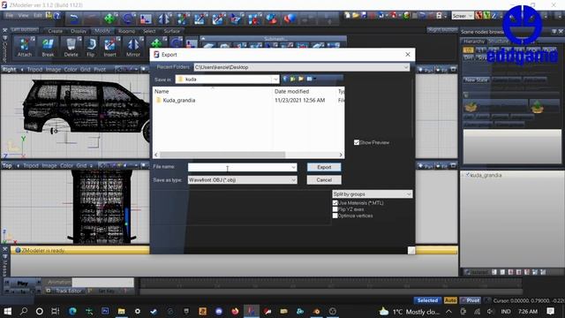This screenshot has height=318, width=565.
Task: Select the Delete tool
Action: pyautogui.click(x=71, y=47)
